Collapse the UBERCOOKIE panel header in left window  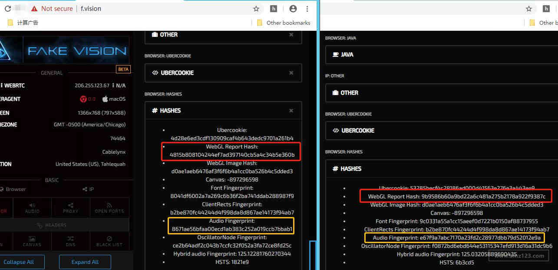tap(223, 72)
